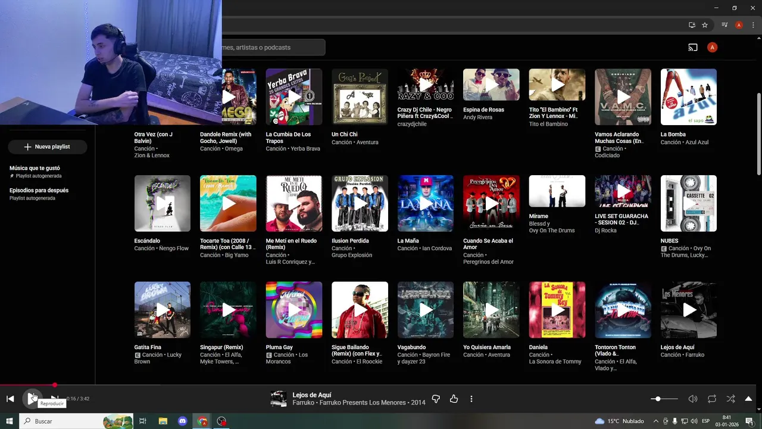Open the Ian Cordova artist link

click(437, 248)
